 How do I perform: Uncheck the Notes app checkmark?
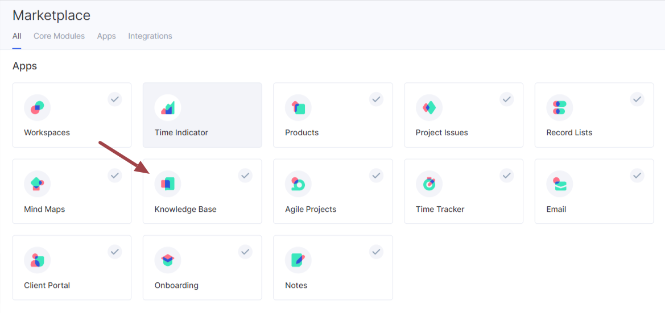376,252
